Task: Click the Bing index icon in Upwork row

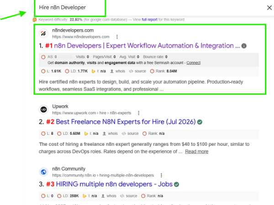Action: coord(86,133)
